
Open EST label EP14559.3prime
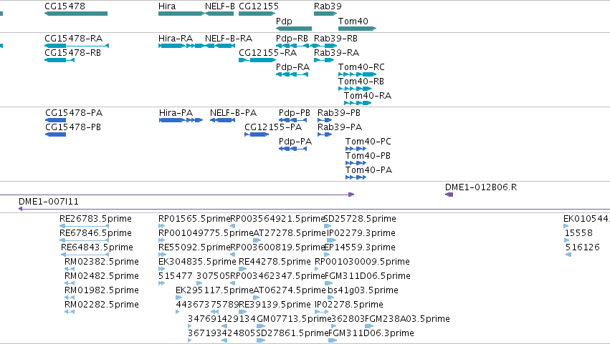pyautogui.click(x=359, y=247)
